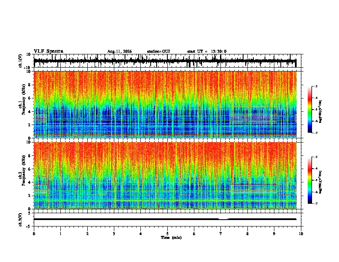Image resolution: width=339 pixels, height=262 pixels.
Task: Click the "5" tick on ch.3(V) axis
Action: tap(30, 213)
